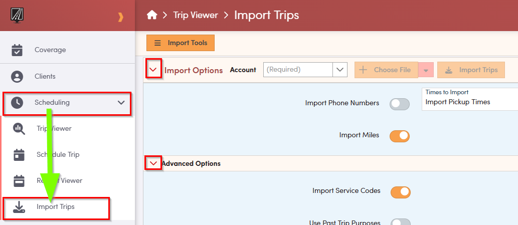Image resolution: width=518 pixels, height=225 pixels.
Task: Click the Scheduling clock icon
Action: coord(18,103)
